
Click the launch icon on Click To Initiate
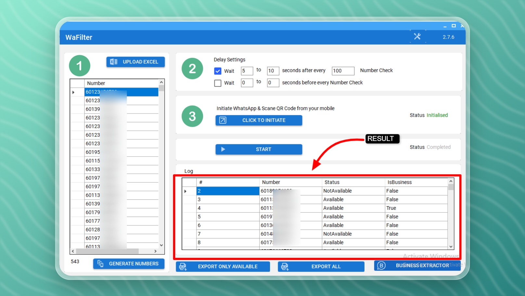point(223,120)
